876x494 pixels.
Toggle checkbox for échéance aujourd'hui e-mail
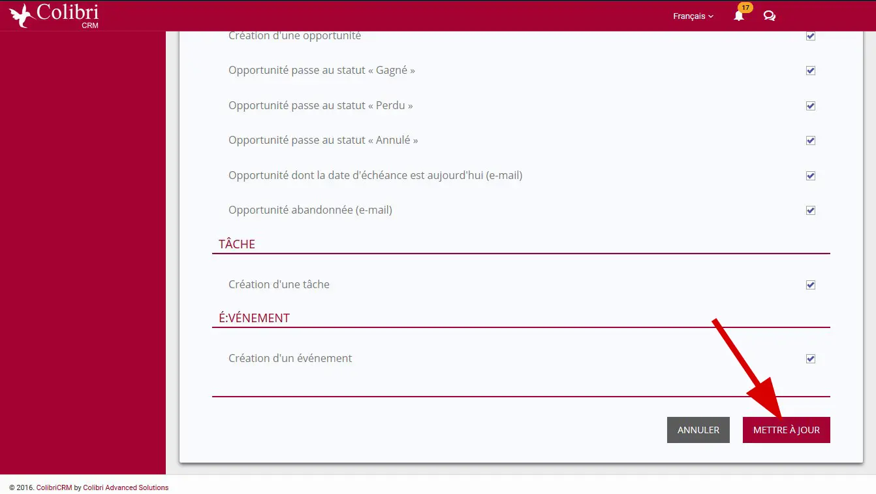point(811,176)
